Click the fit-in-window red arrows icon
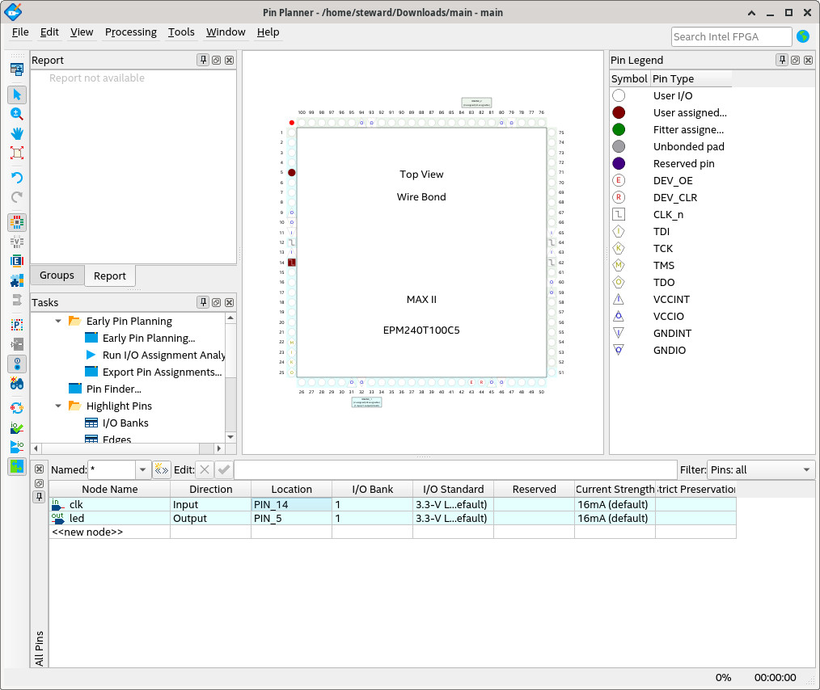Screen dimensions: 820x690 coord(17,153)
